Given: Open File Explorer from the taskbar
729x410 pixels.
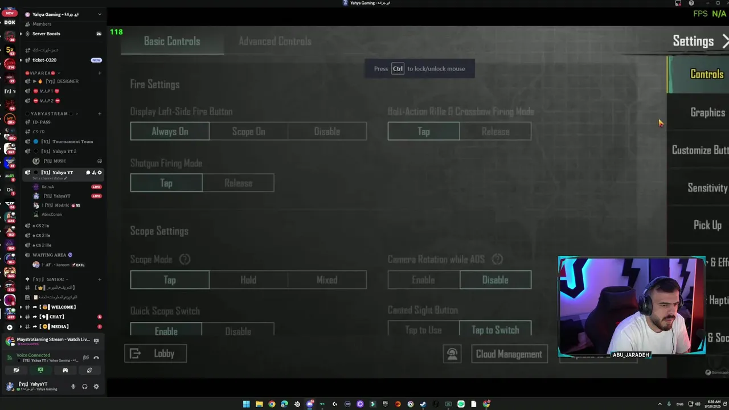Looking at the screenshot, I should tap(259, 404).
